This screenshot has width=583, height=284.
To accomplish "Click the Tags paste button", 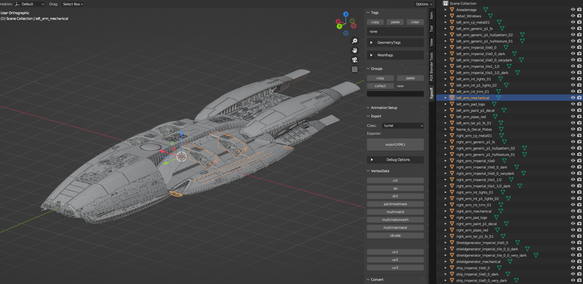I will (x=395, y=22).
